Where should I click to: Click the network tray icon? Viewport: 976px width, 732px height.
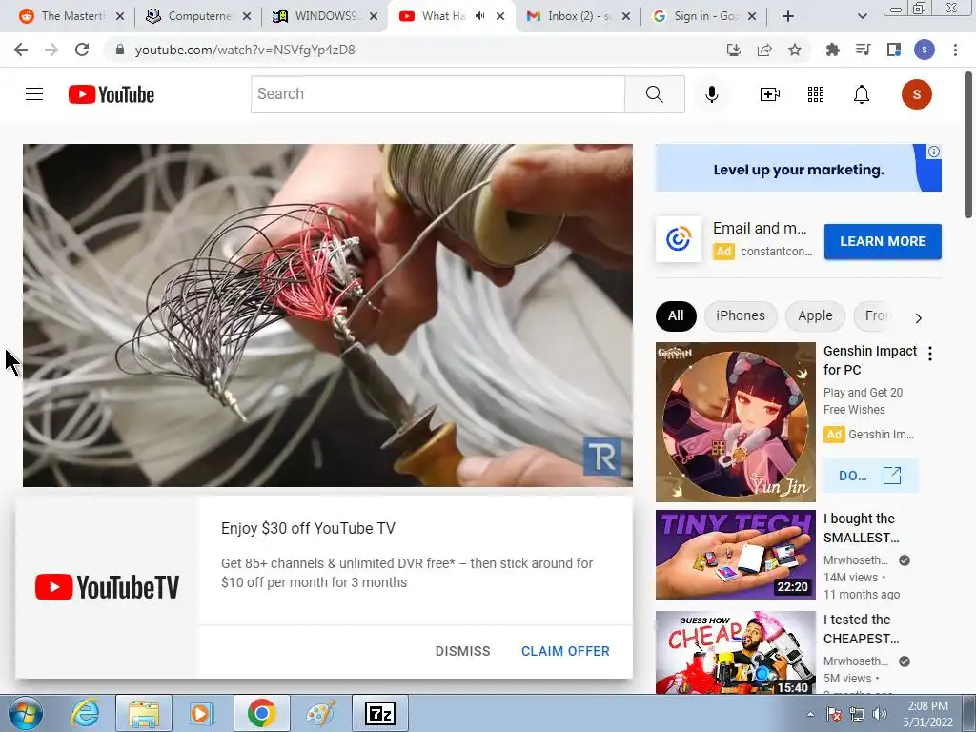pyautogui.click(x=858, y=714)
